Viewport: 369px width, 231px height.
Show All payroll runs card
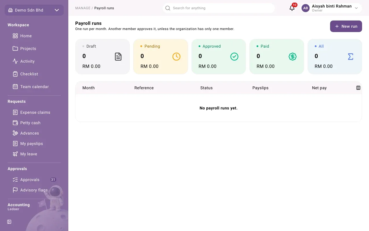coord(335,57)
